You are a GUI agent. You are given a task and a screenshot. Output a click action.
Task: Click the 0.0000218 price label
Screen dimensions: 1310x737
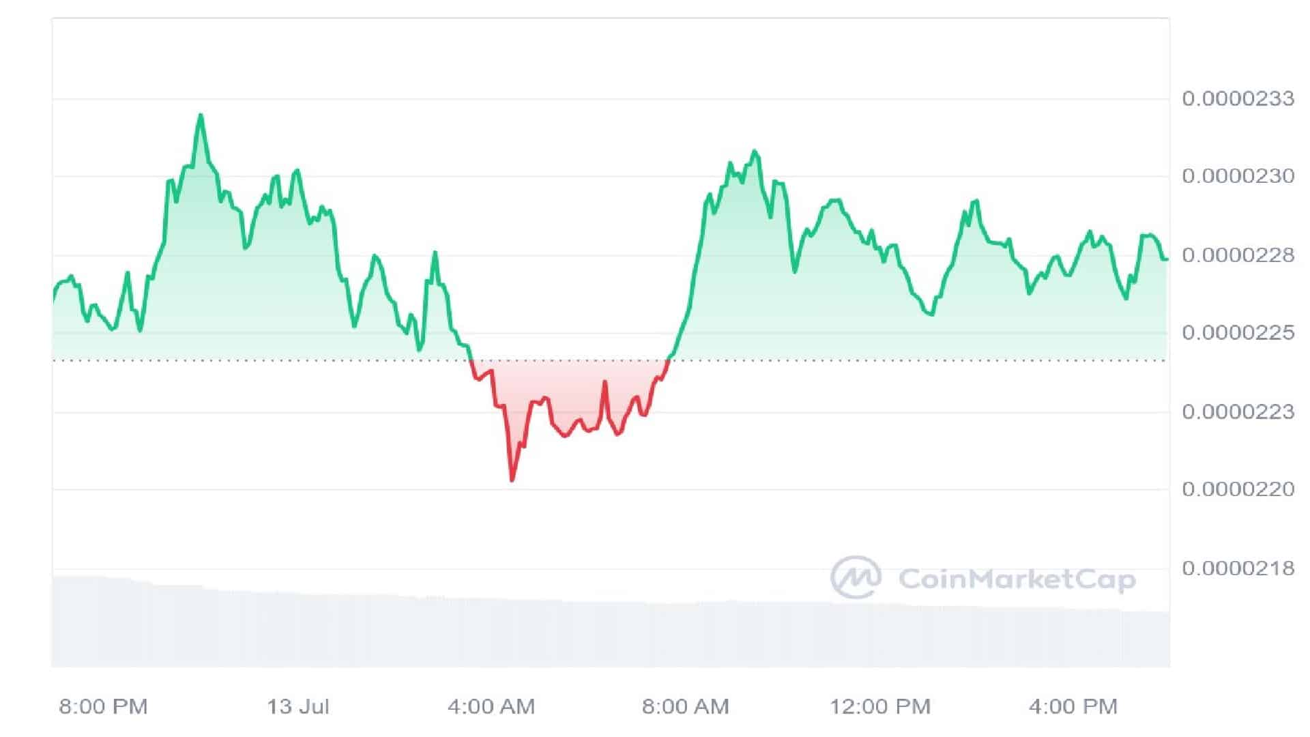1238,568
